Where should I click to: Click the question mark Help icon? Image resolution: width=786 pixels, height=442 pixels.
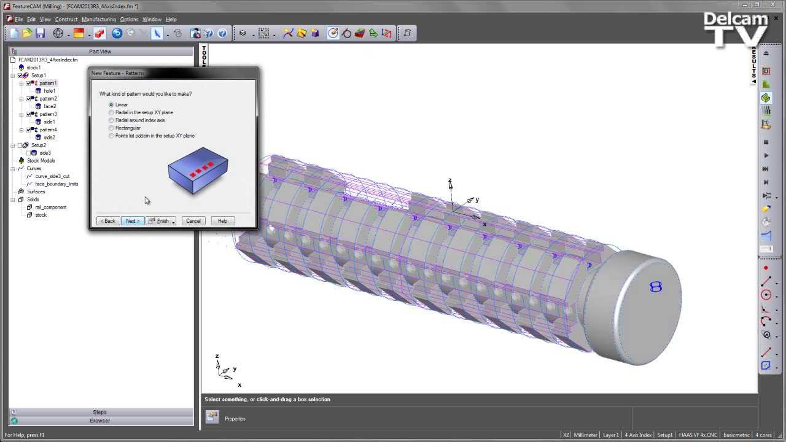(x=222, y=33)
